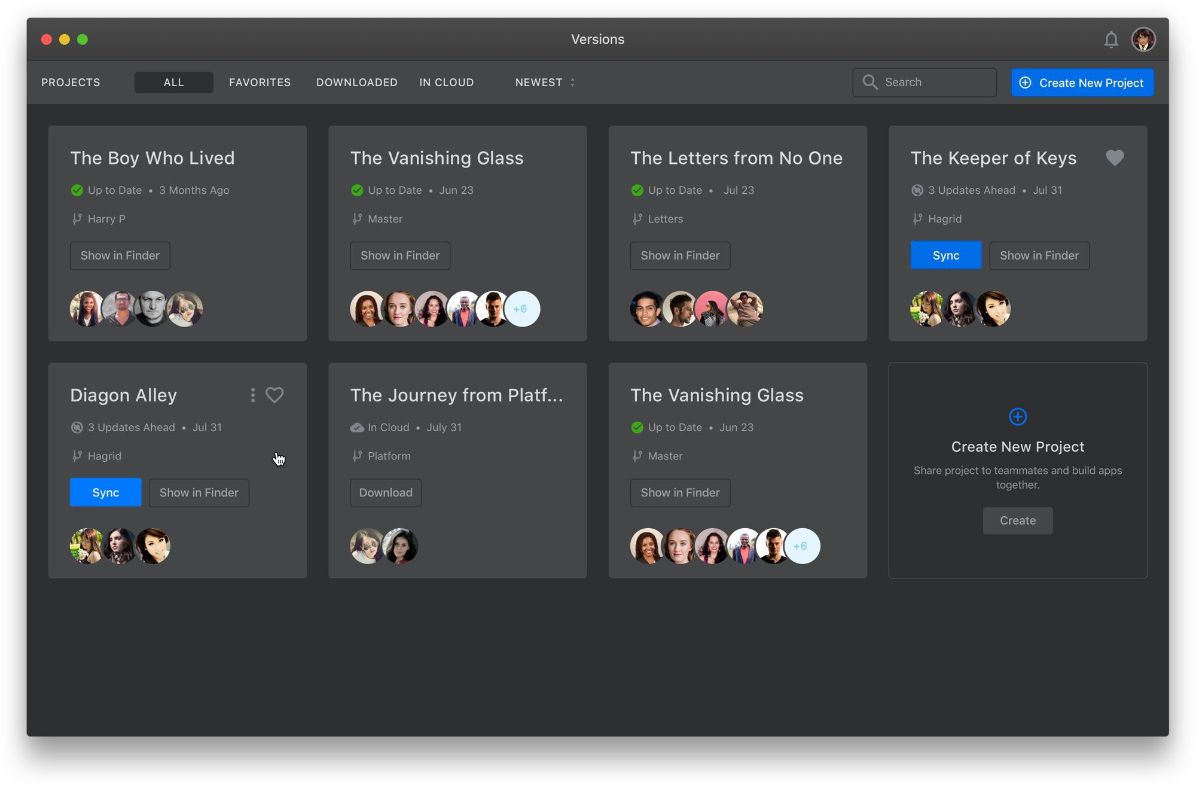Open The Letters from No One title

(x=737, y=158)
